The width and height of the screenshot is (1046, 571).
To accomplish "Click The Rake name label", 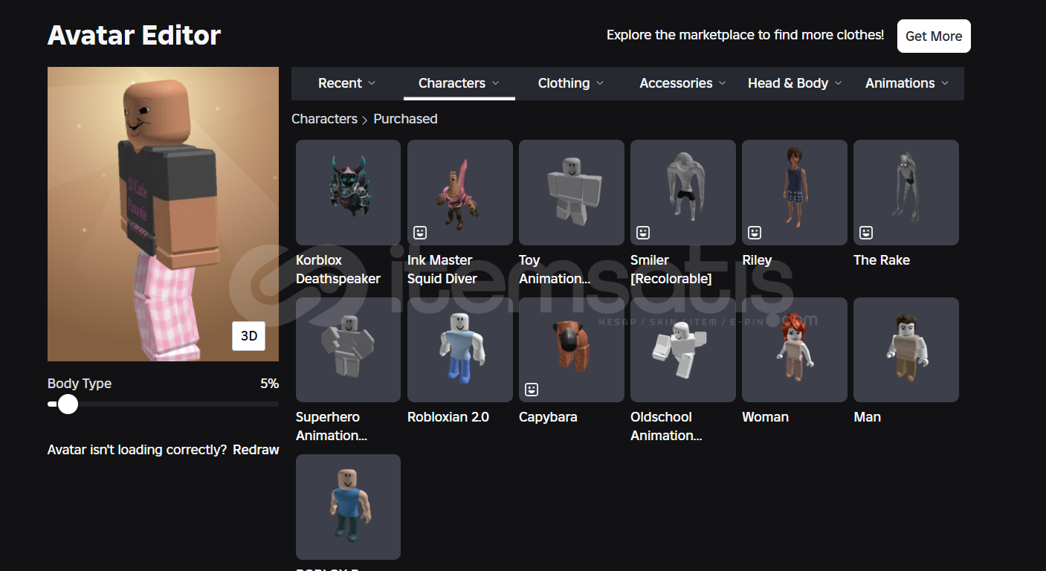I will 882,260.
